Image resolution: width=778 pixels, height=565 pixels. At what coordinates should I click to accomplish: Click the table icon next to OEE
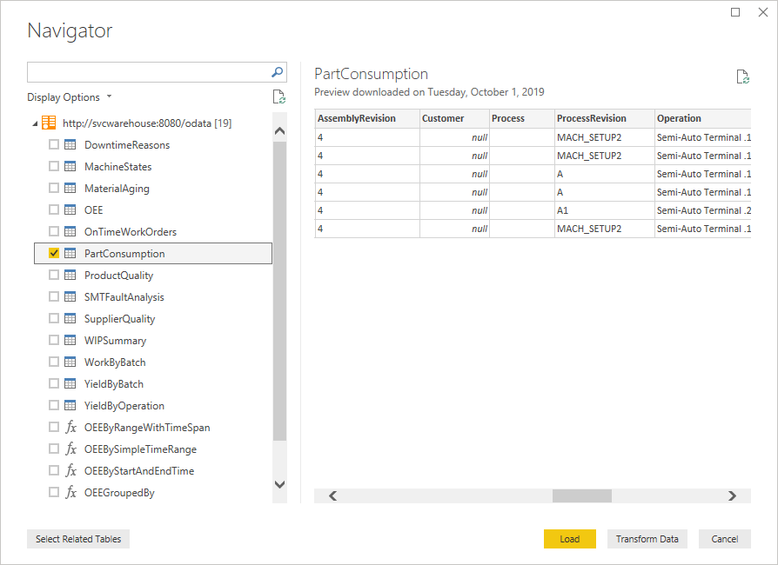(70, 209)
